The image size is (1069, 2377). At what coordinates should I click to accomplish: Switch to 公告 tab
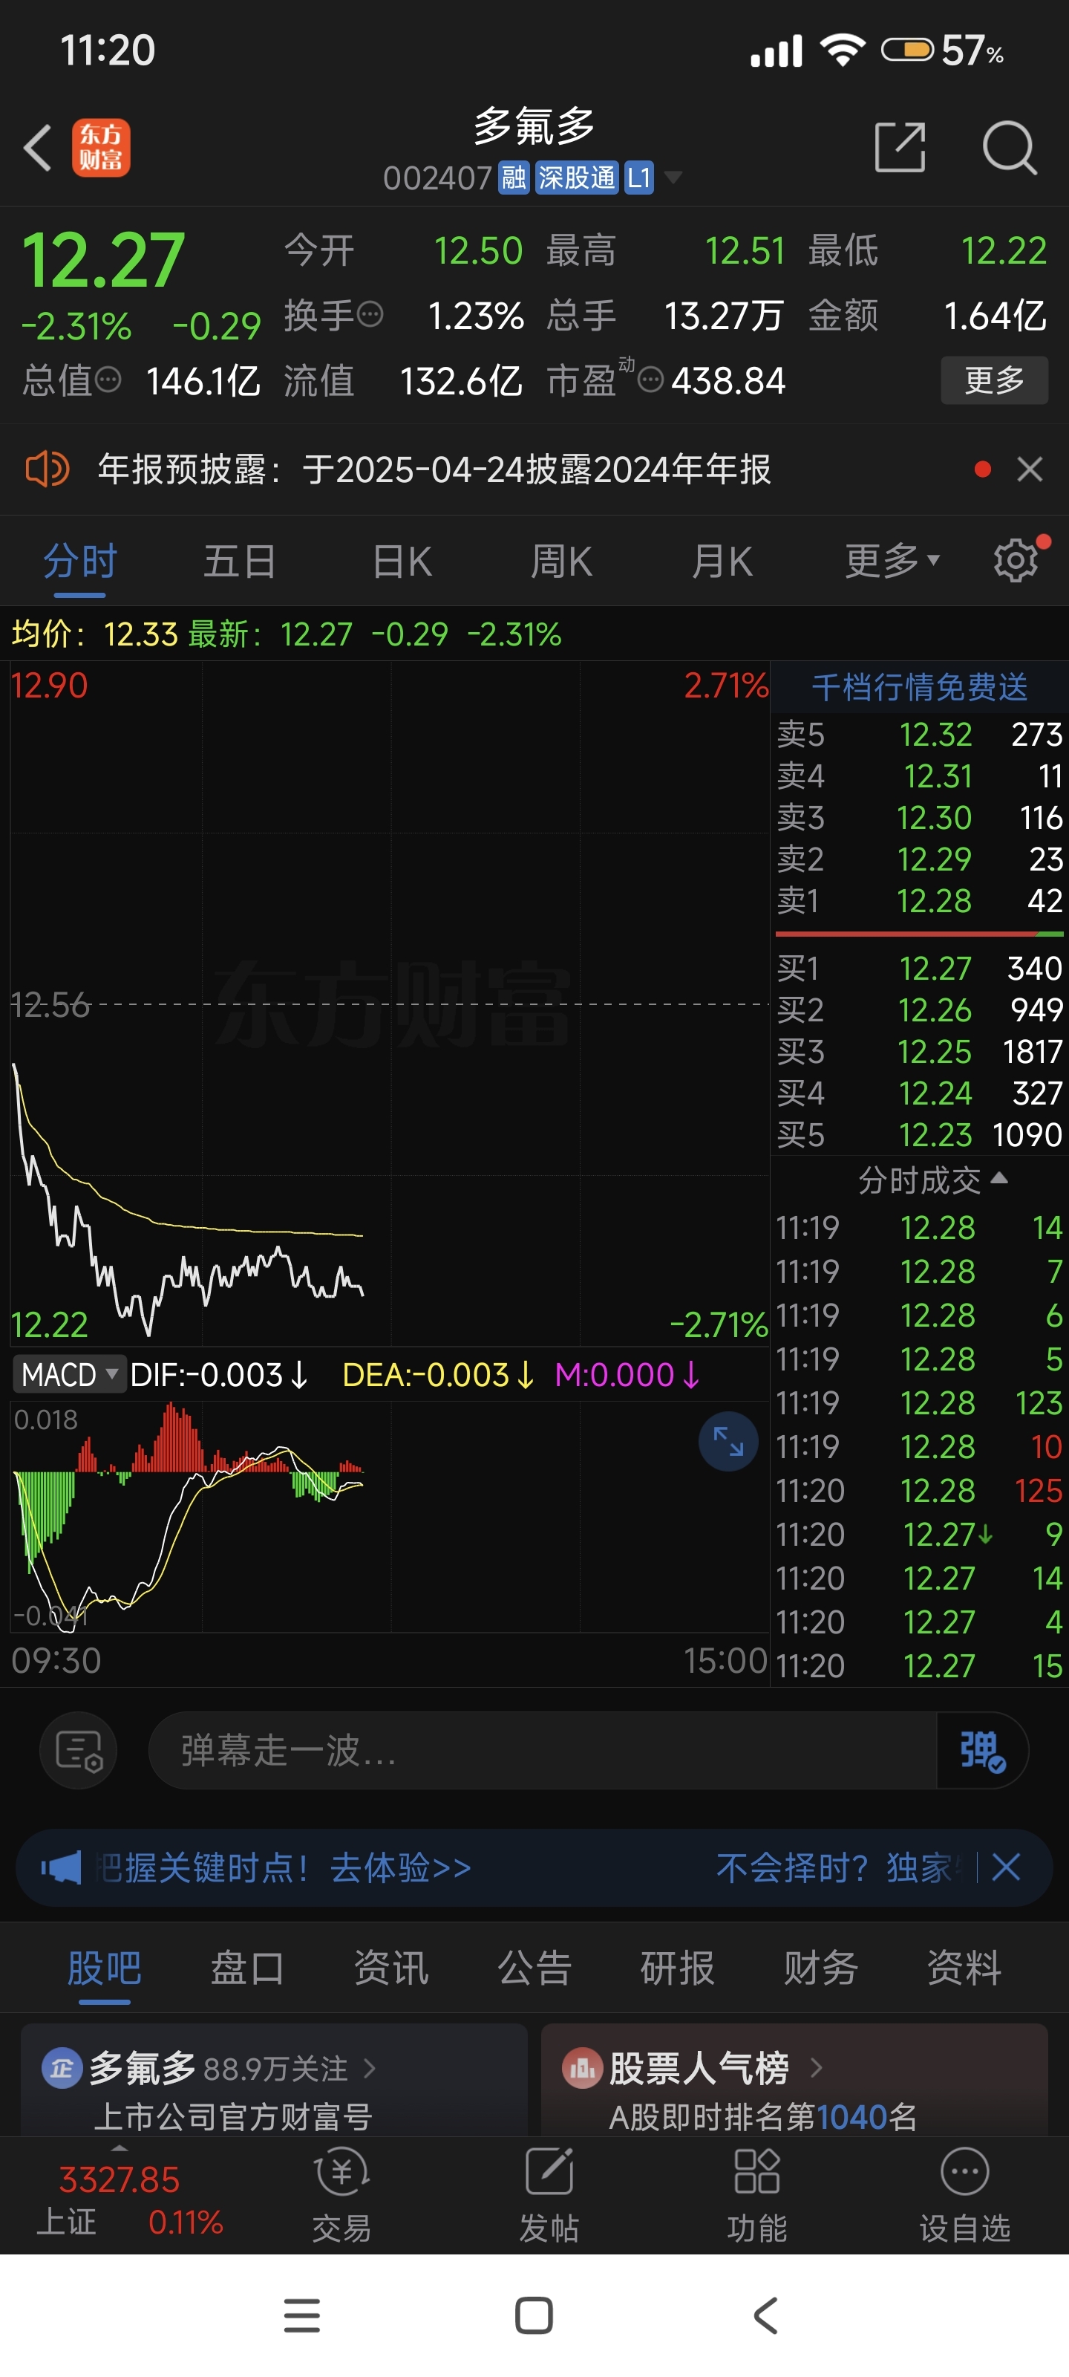tap(534, 1968)
